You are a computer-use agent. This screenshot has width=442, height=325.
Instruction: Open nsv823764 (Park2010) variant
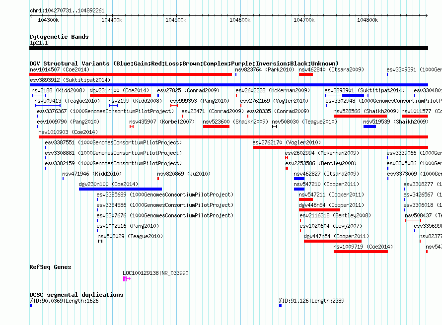(265, 69)
